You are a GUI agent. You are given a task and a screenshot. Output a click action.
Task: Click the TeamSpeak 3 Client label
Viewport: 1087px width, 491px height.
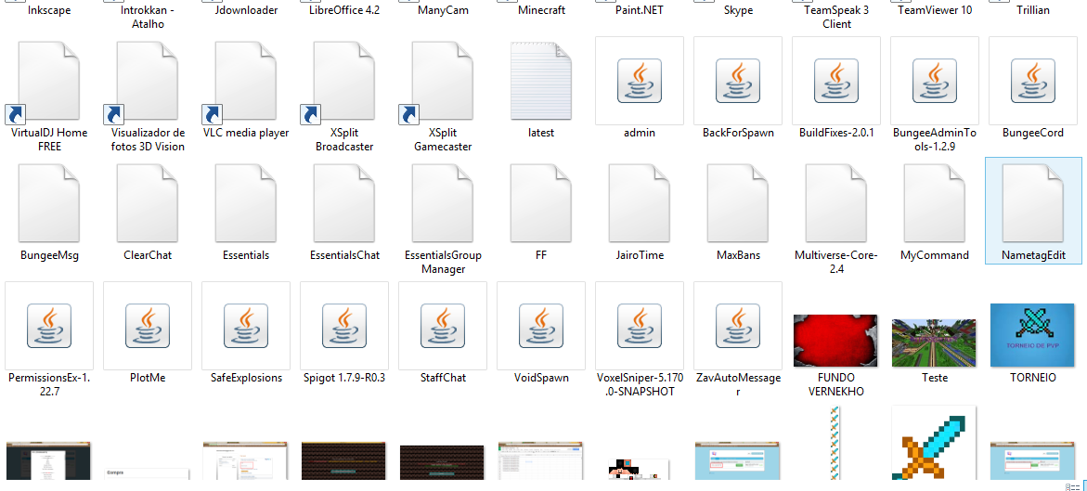tap(836, 18)
